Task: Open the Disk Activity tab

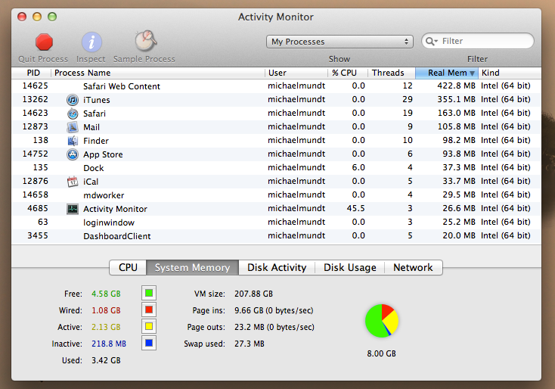Action: tap(277, 267)
